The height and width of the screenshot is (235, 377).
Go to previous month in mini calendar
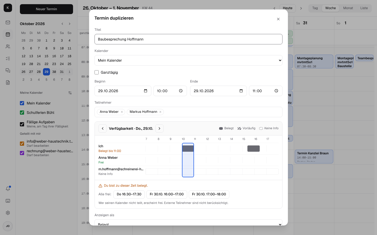62,24
